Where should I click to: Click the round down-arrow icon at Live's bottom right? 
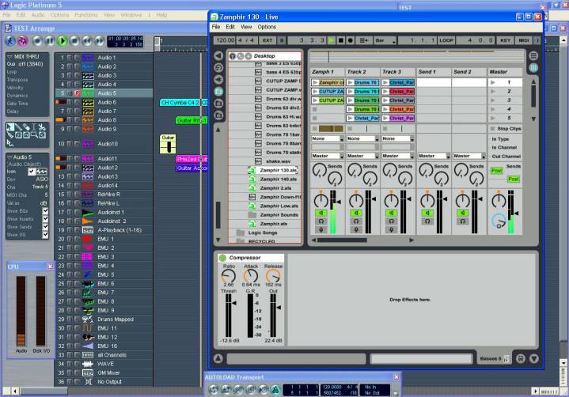tap(534, 358)
